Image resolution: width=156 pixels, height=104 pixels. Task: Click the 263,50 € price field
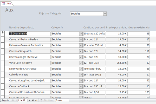coord(116,63)
